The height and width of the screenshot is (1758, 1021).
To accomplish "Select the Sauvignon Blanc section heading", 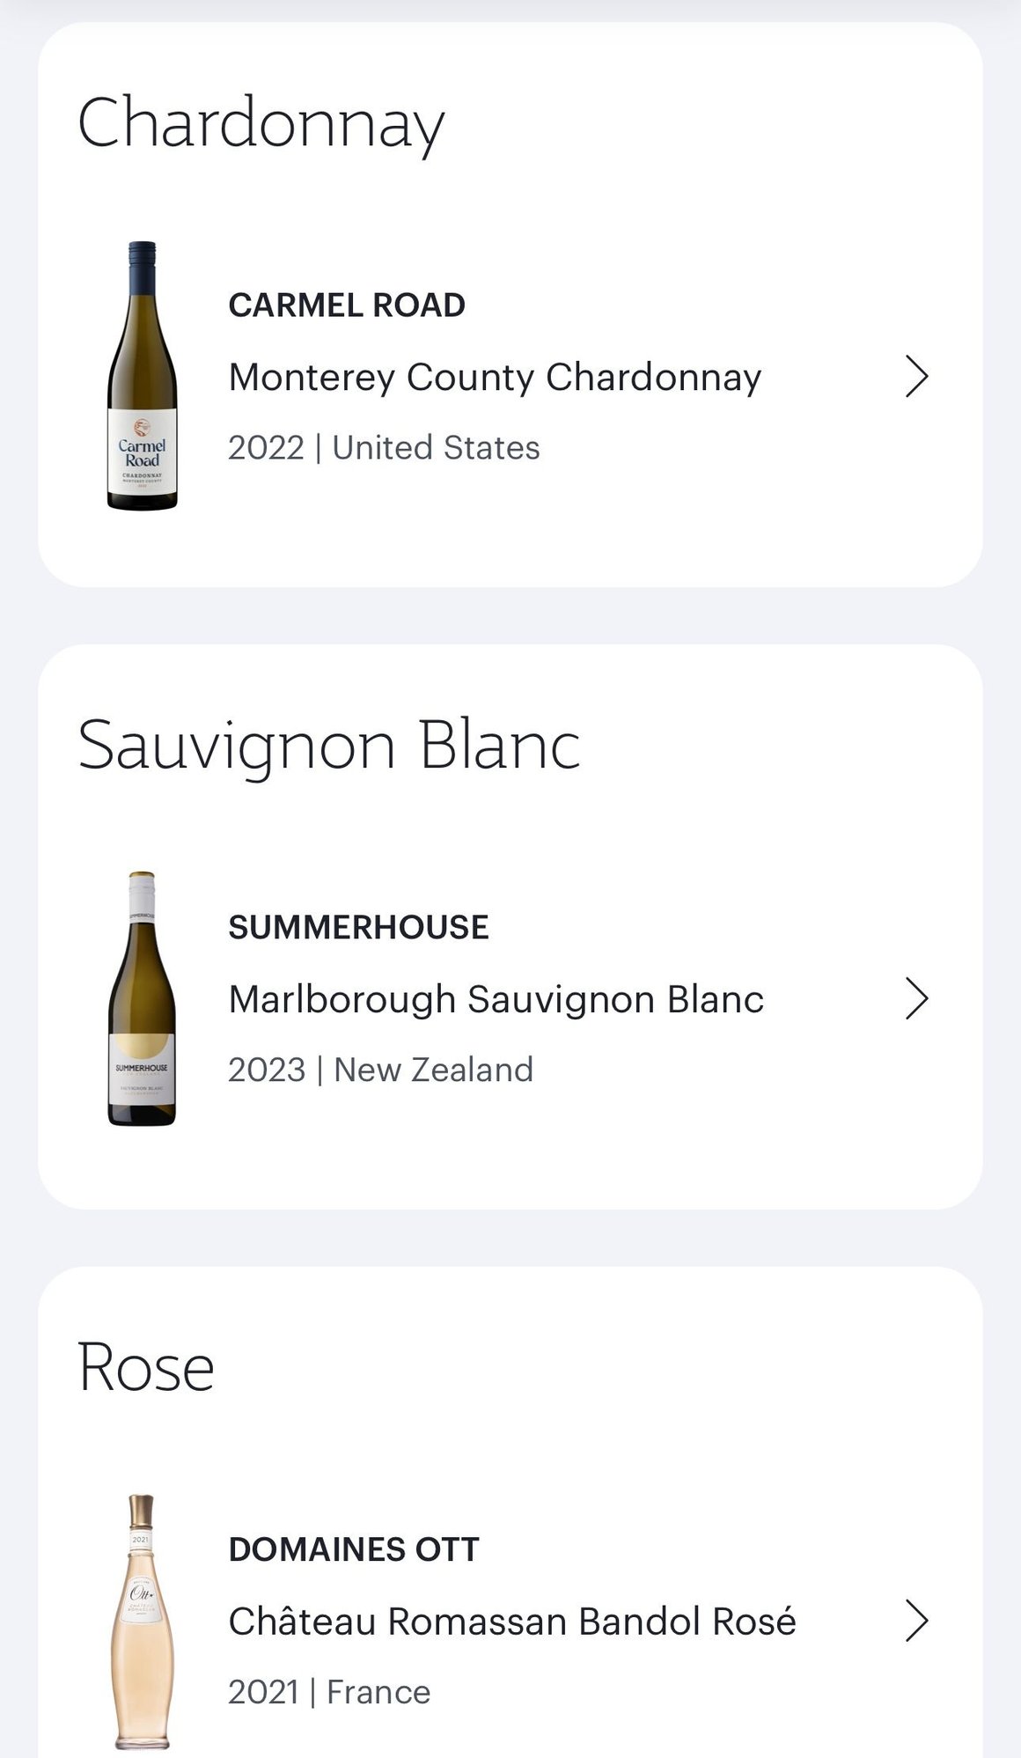I will 328,746.
